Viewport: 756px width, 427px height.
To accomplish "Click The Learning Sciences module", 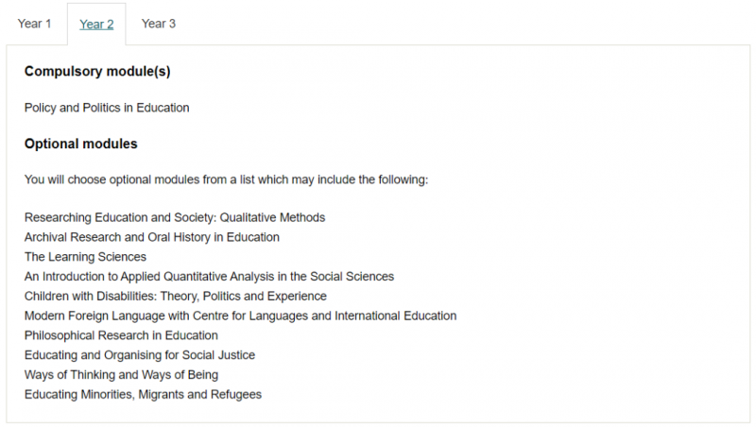I will point(85,257).
